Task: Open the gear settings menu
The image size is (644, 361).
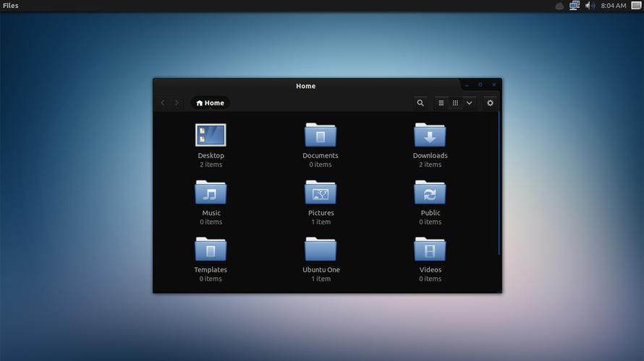Action: pyautogui.click(x=490, y=103)
